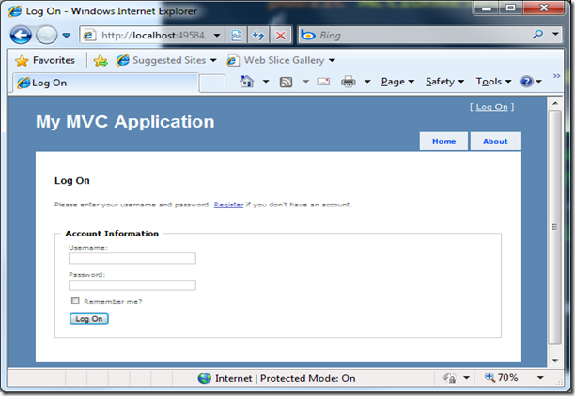Click the scrollbar down arrow
The width and height of the screenshot is (575, 396).
[x=555, y=360]
